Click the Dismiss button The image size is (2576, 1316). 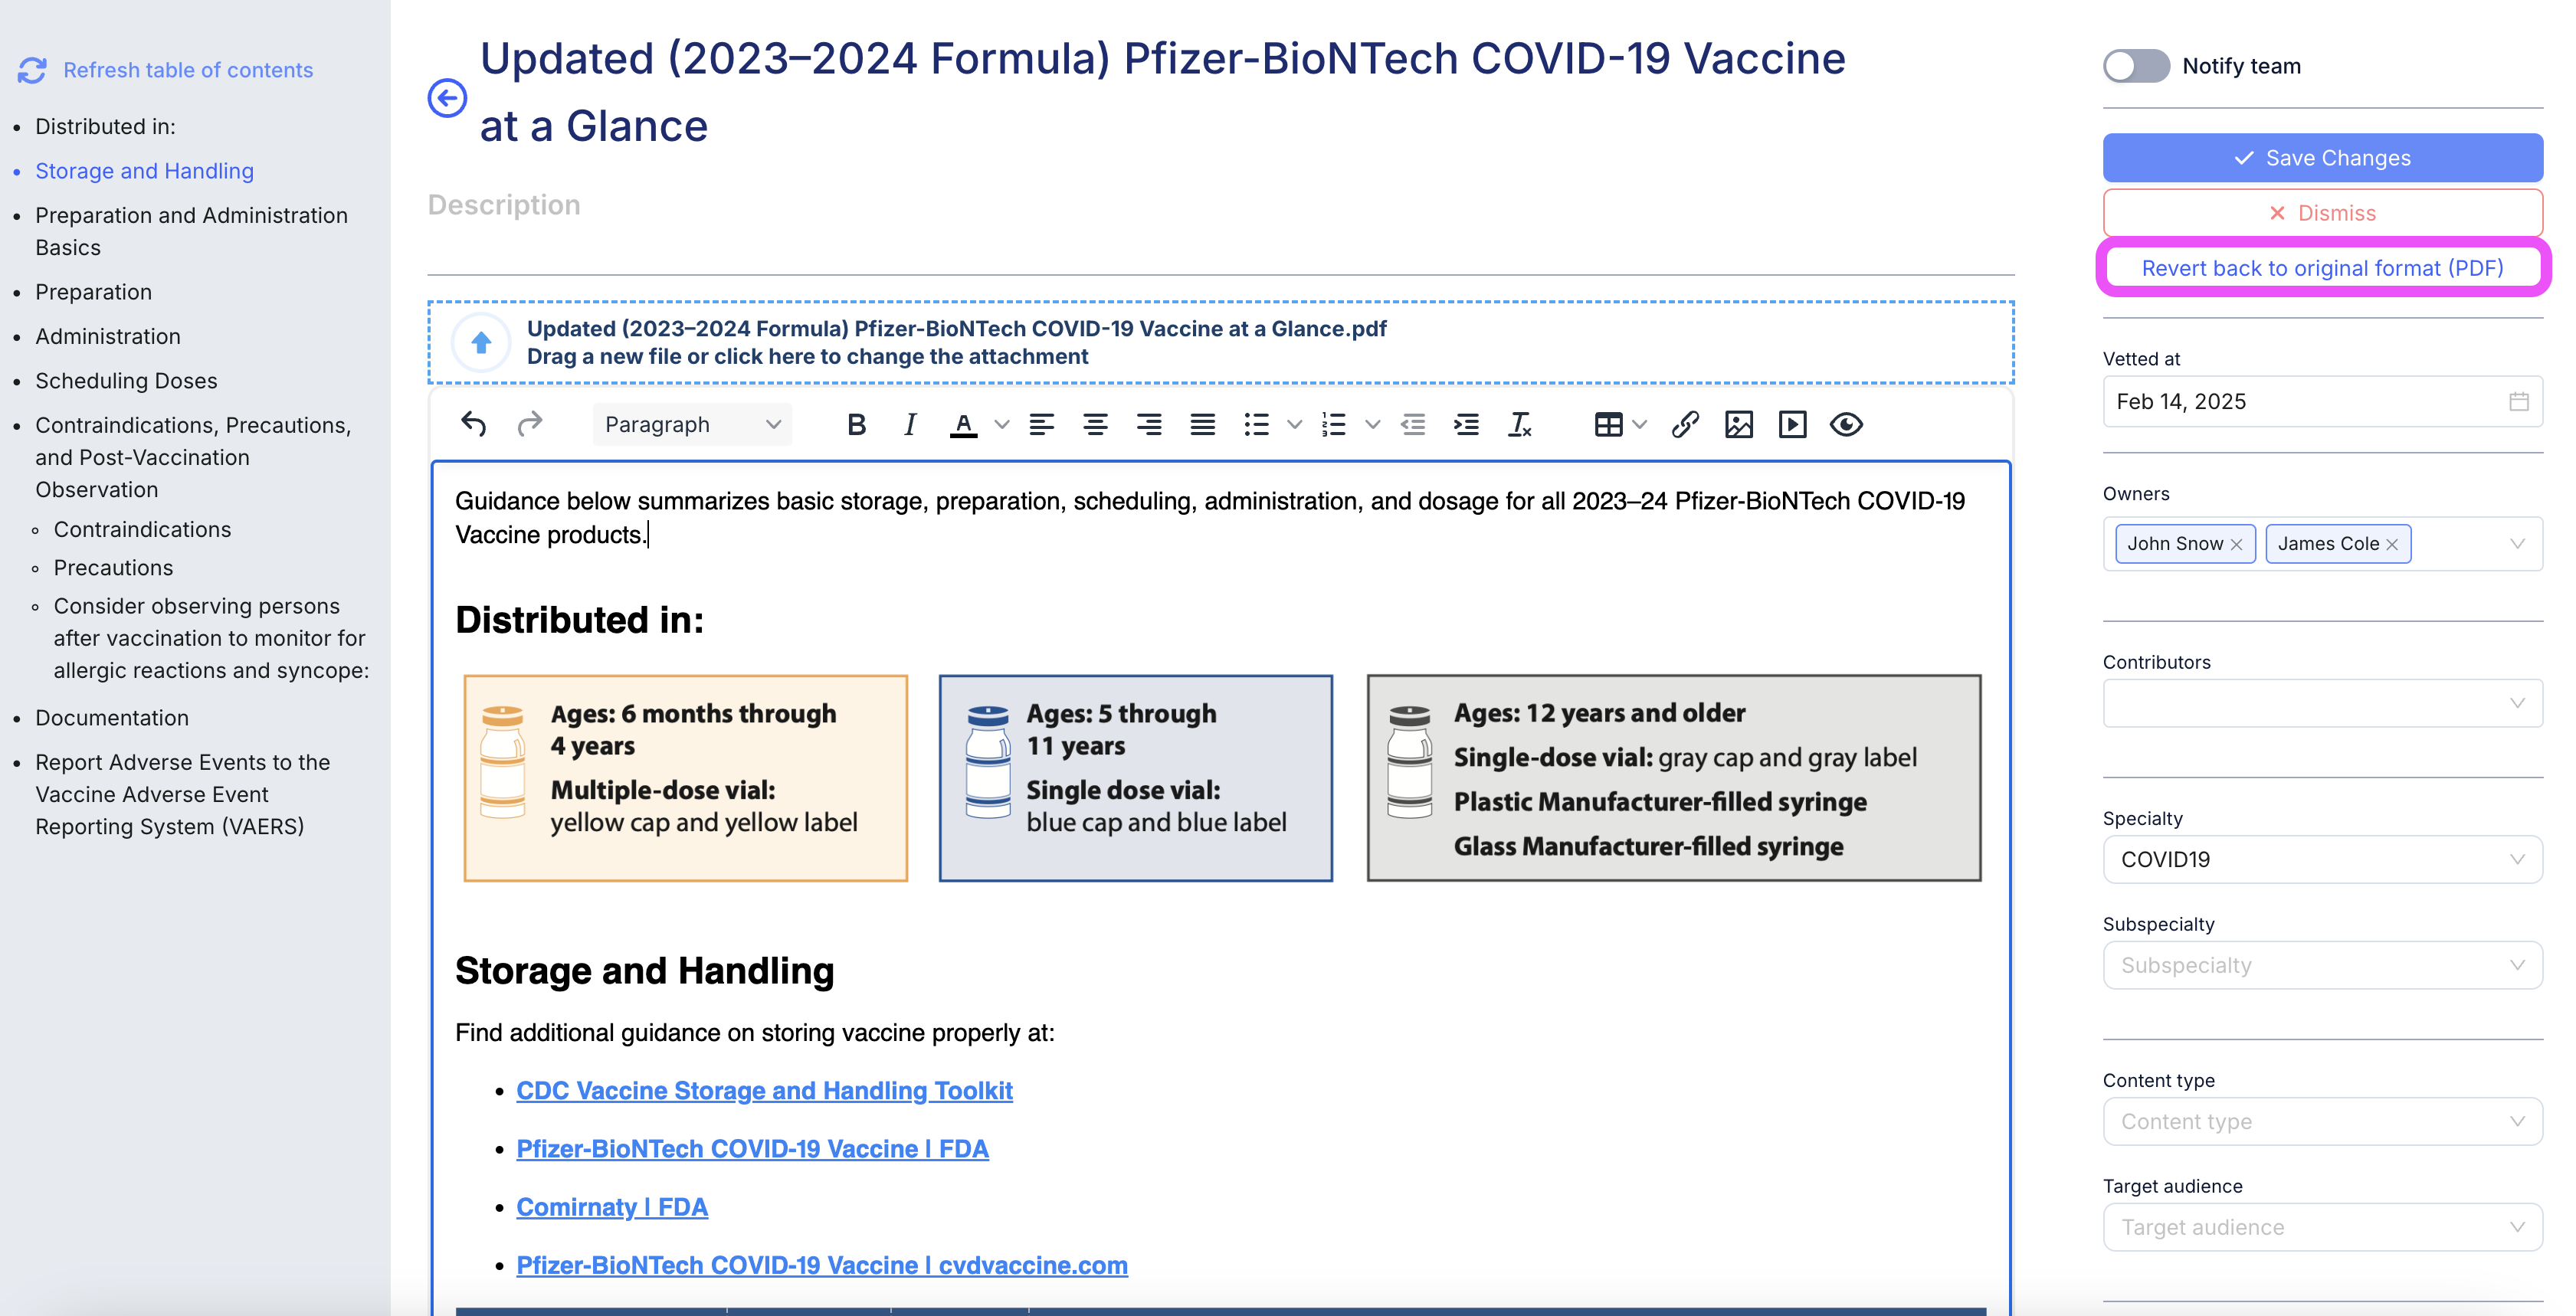coord(2322,212)
